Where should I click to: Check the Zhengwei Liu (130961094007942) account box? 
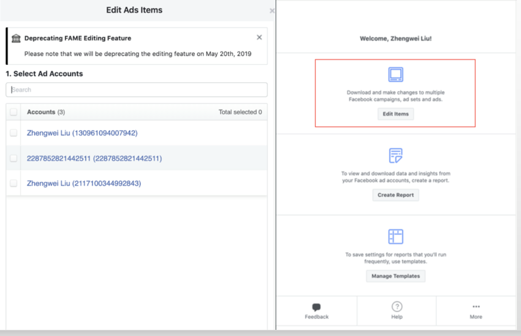[13, 133]
